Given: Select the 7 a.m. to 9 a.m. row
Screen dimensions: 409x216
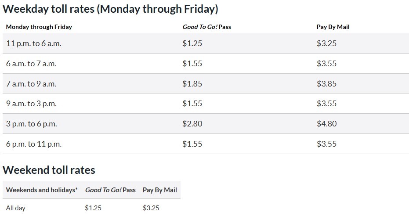Looking at the screenshot, I should pyautogui.click(x=31, y=83).
